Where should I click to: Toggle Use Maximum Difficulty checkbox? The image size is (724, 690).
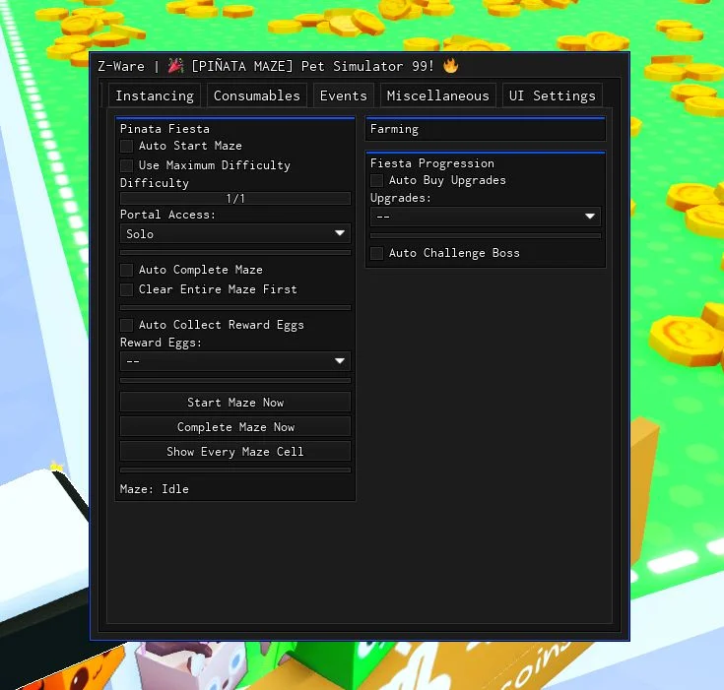(126, 165)
